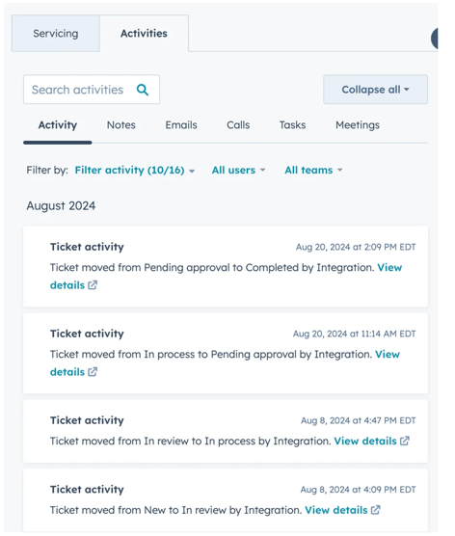Switch to the Notes tab
Screen dimensions: 455x536
pyautogui.click(x=121, y=125)
